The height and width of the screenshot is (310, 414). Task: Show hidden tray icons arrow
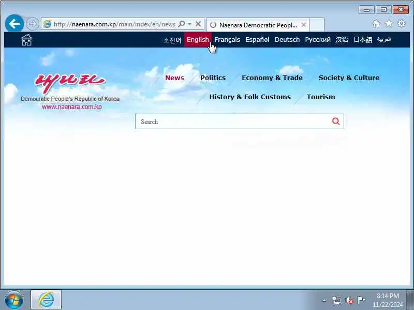[x=324, y=300]
